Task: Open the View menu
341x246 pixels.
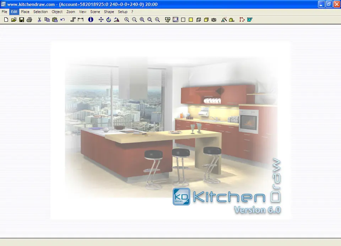Action: click(83, 12)
